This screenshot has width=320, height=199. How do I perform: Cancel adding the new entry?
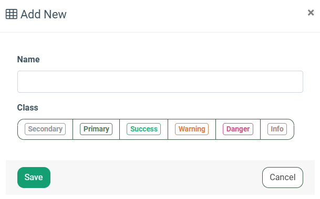pos(283,178)
